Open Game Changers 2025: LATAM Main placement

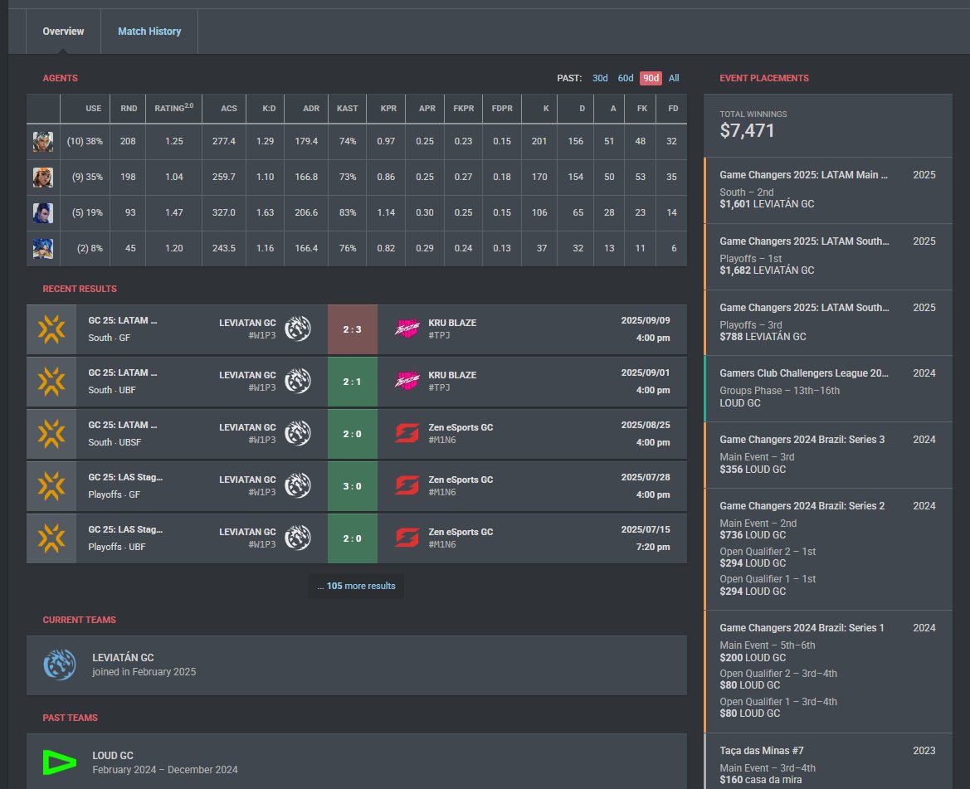pos(828,190)
